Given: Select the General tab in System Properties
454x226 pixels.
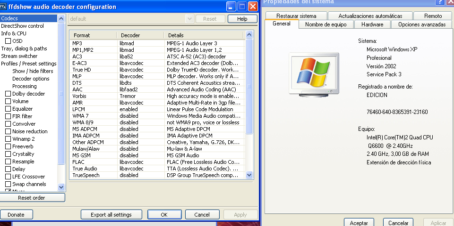Looking at the screenshot, I should point(282,24).
